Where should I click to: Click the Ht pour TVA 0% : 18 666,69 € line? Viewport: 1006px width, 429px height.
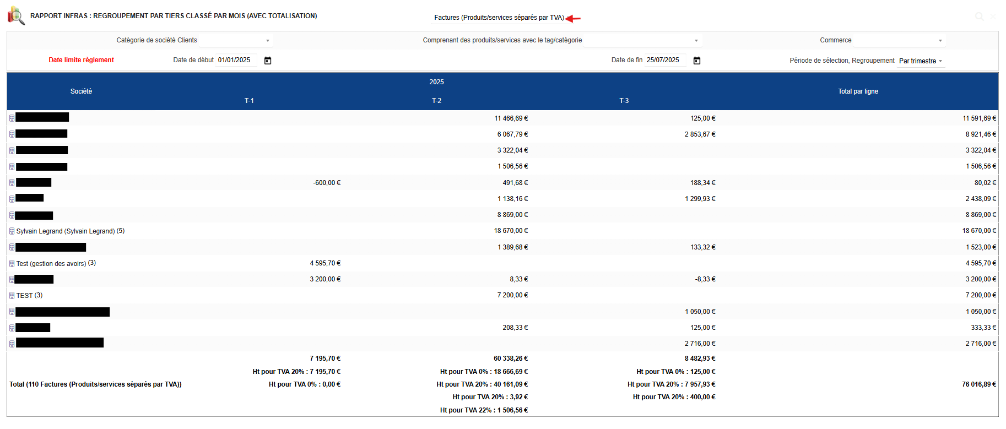pyautogui.click(x=484, y=372)
